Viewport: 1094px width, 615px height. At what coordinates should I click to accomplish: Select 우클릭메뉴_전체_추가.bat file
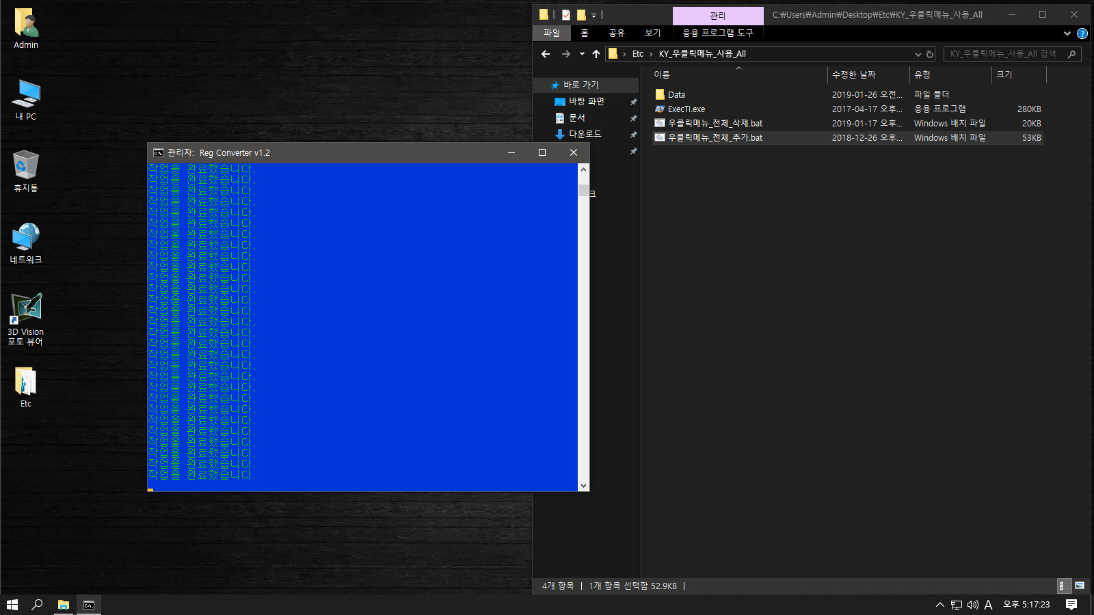(x=848, y=138)
